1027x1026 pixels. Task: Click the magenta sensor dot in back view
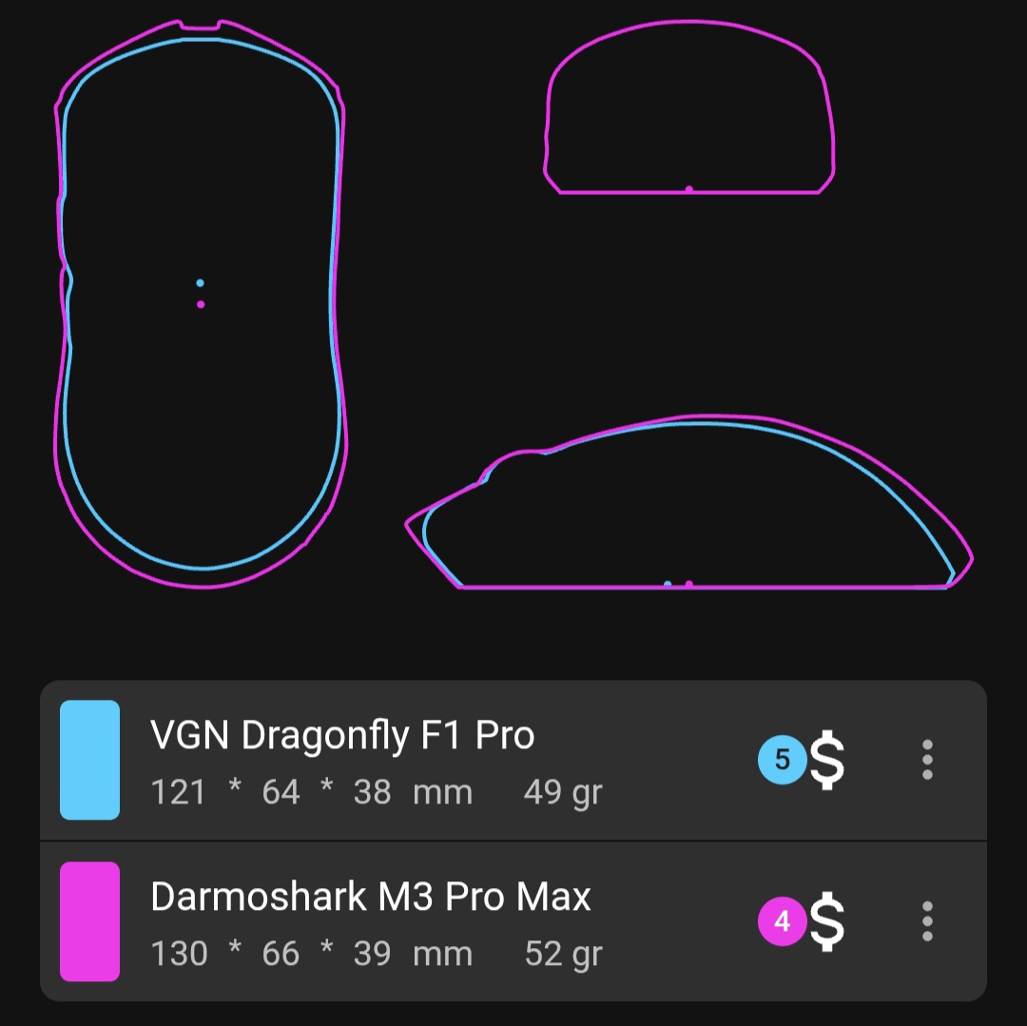pyautogui.click(x=689, y=189)
